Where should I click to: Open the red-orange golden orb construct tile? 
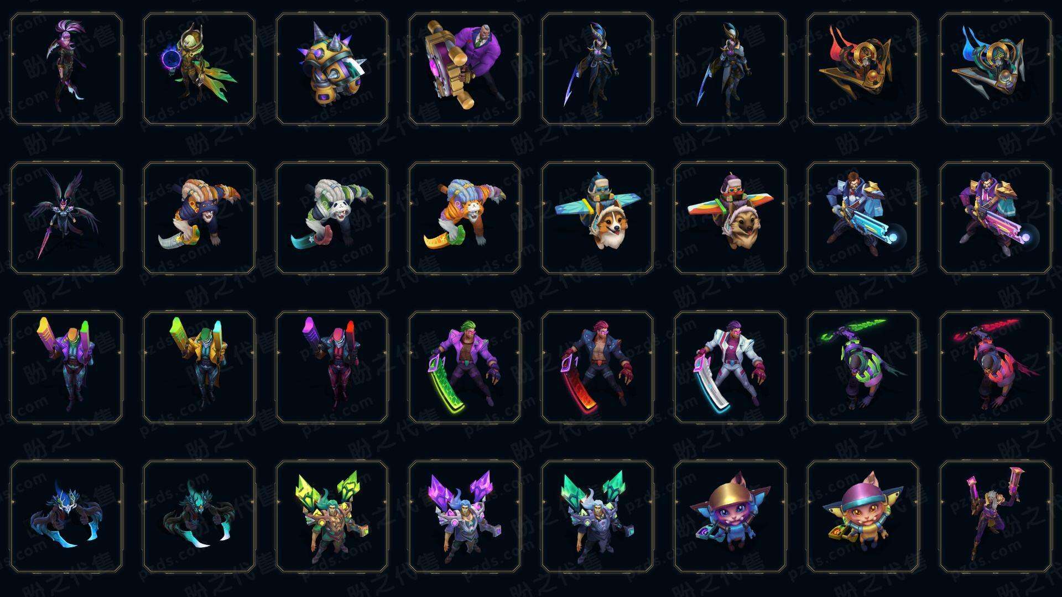[x=863, y=69]
